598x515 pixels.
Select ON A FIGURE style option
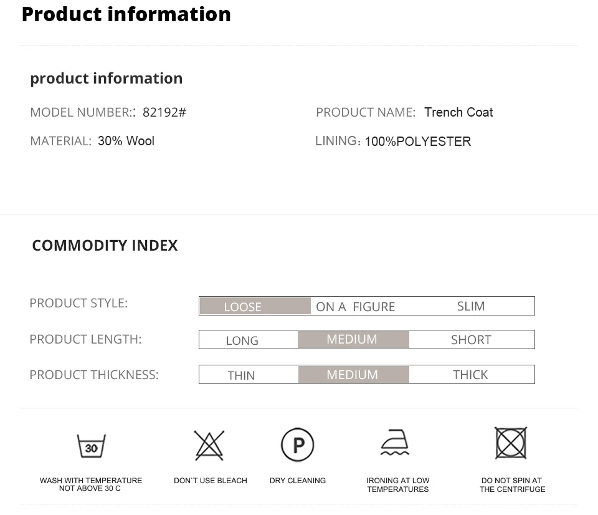tap(356, 307)
